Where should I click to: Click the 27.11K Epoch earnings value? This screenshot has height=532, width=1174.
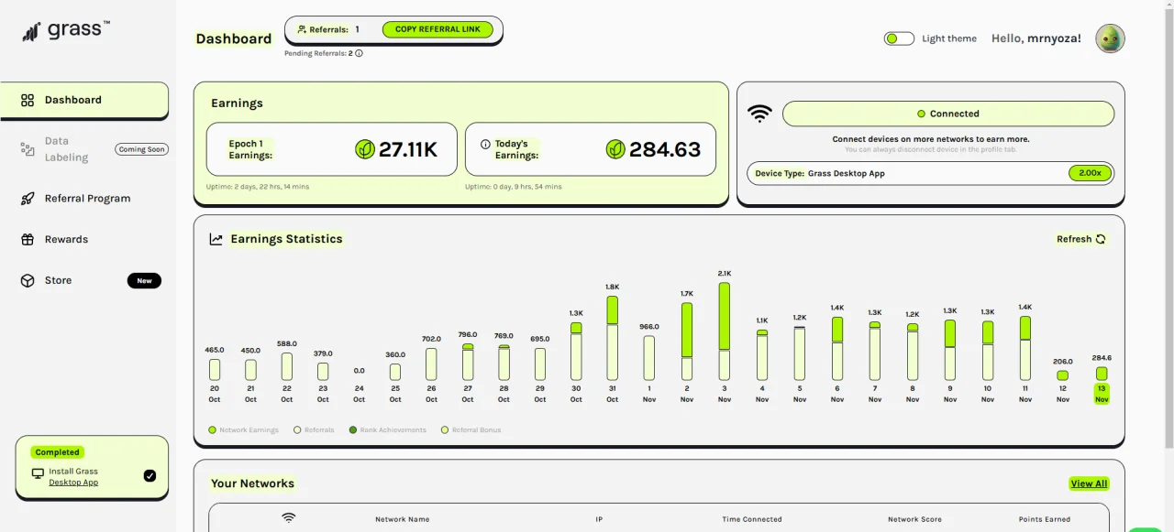pos(408,149)
